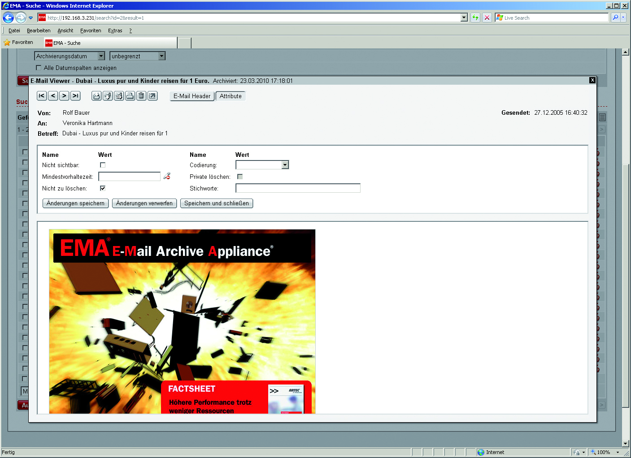Click the Internet zone globe in status bar
The width and height of the screenshot is (631, 458).
(481, 453)
